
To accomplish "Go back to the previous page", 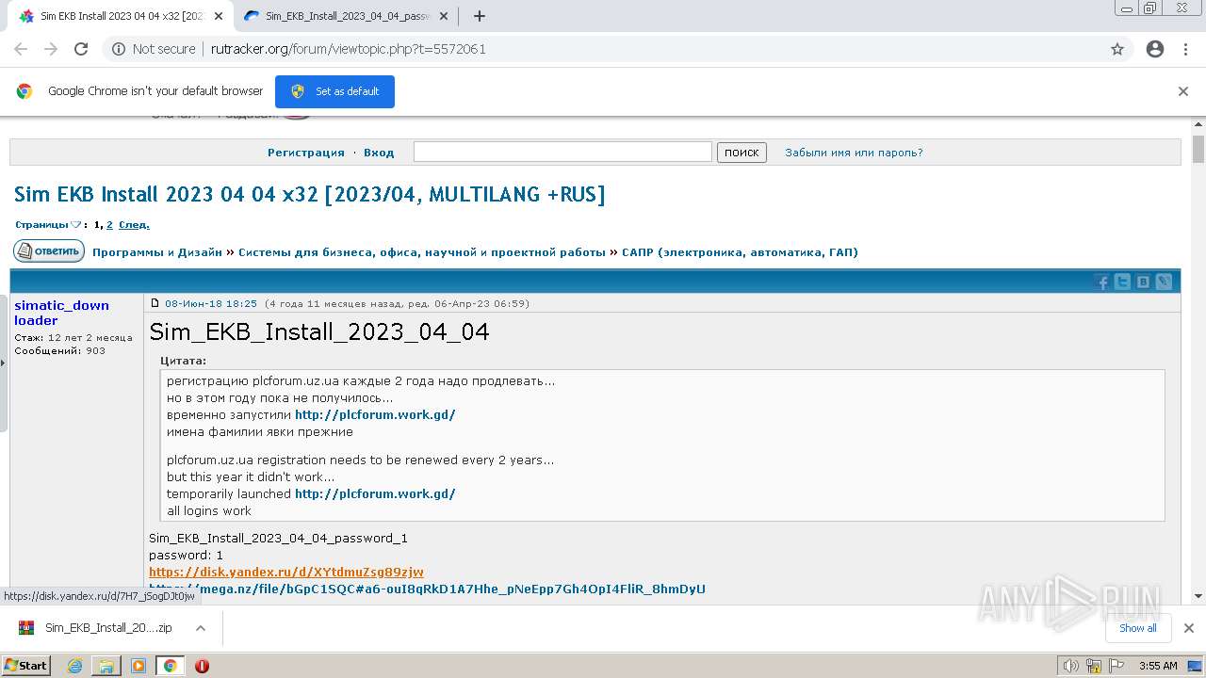I will (21, 49).
